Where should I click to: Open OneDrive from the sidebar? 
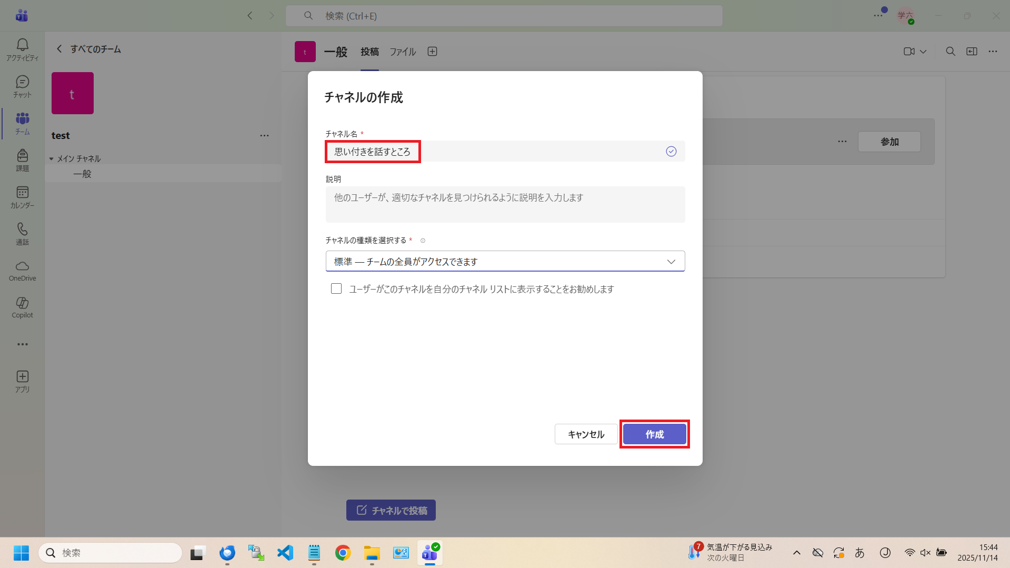22,271
